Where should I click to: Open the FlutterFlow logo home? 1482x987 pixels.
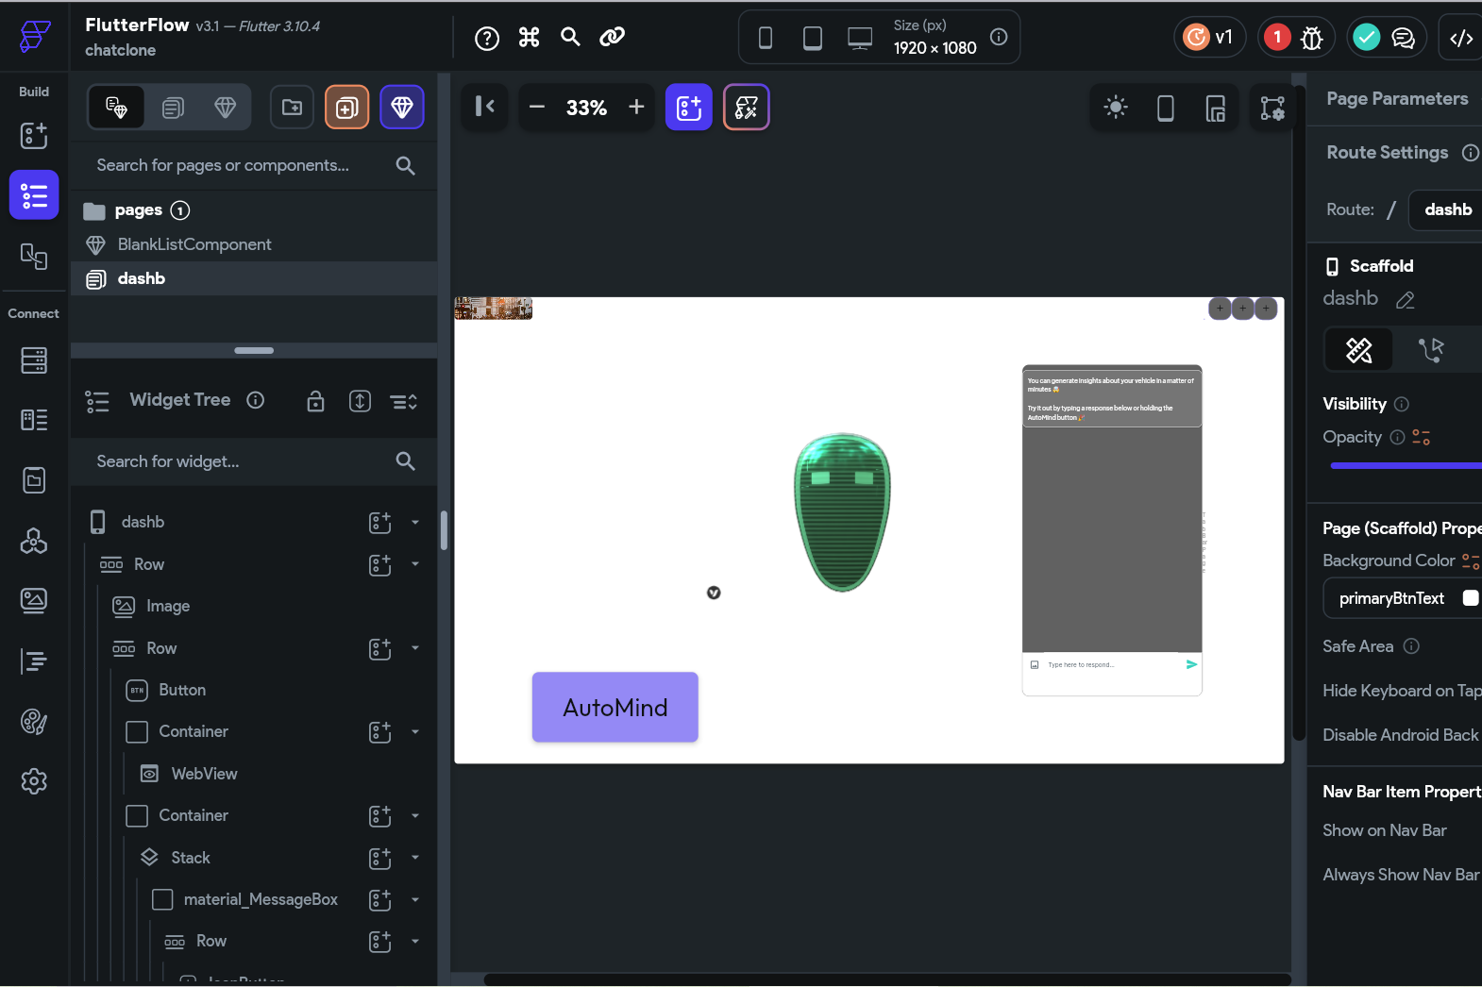[x=34, y=36]
